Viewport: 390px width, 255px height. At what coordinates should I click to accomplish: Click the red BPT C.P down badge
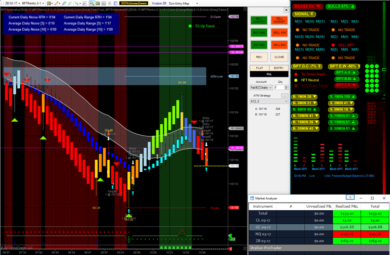[346, 85]
